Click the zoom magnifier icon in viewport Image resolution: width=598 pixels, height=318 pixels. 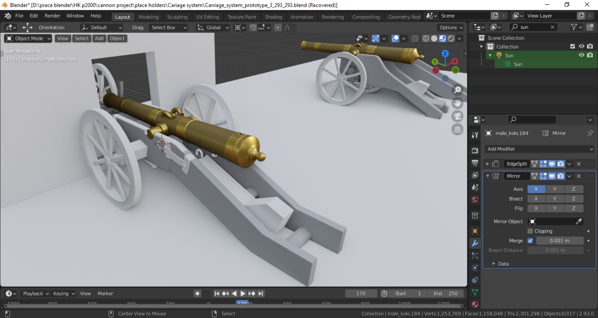tap(457, 90)
